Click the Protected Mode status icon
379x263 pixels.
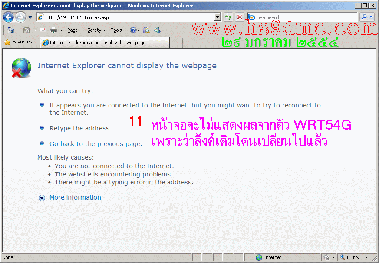tap(326, 257)
